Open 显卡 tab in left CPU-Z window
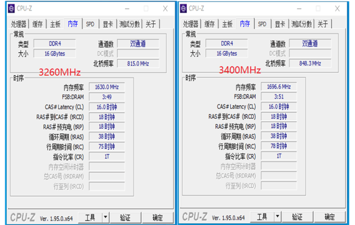 [108, 24]
